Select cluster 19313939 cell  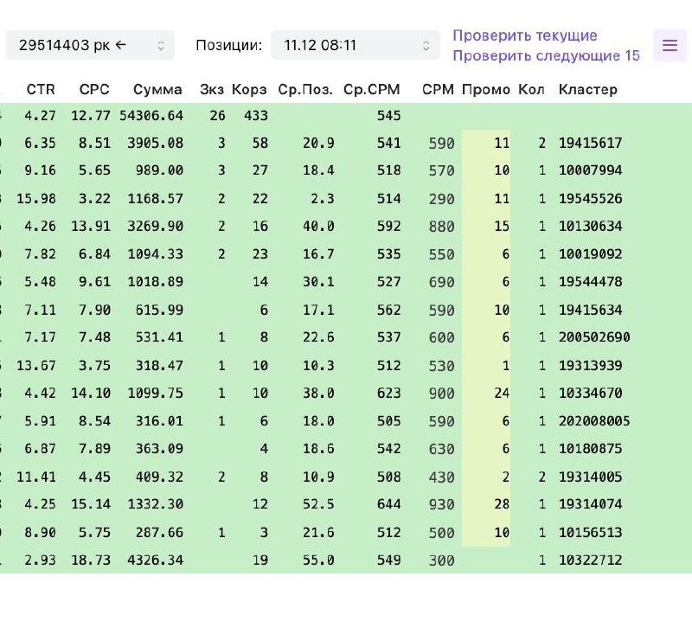pos(591,366)
